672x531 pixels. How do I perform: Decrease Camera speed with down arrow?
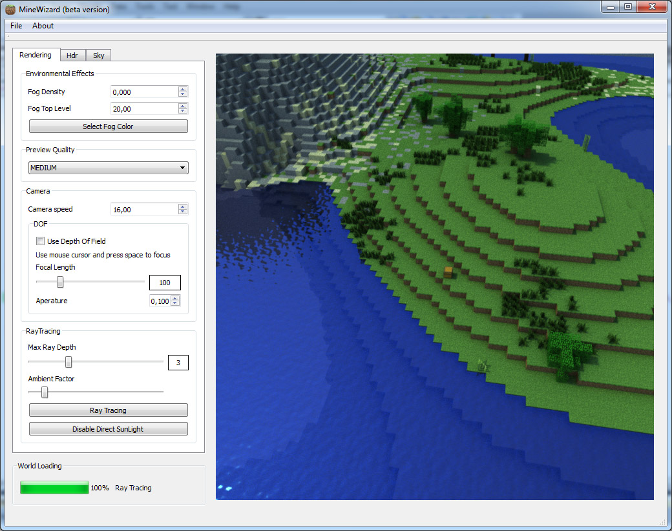point(183,212)
